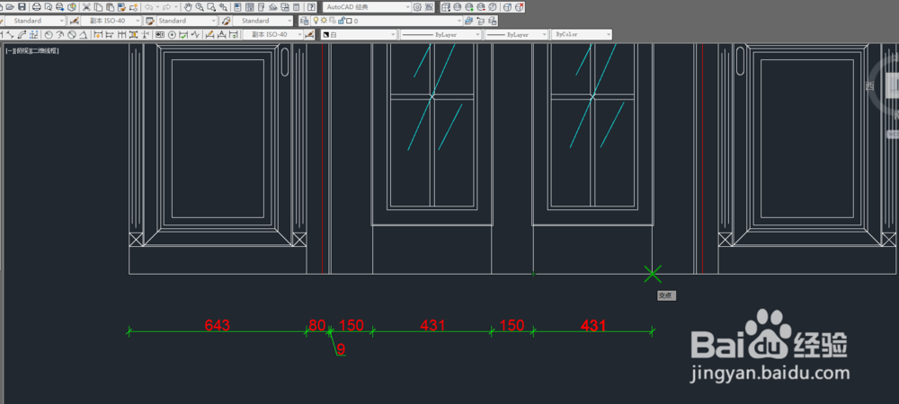Open a drawing with the Open folder icon
The image size is (899, 404).
pyautogui.click(x=9, y=7)
